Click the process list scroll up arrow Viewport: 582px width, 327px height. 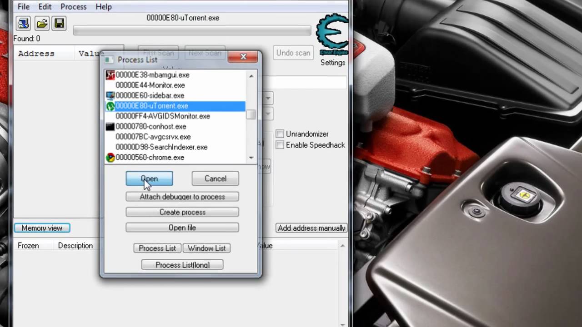coord(251,76)
